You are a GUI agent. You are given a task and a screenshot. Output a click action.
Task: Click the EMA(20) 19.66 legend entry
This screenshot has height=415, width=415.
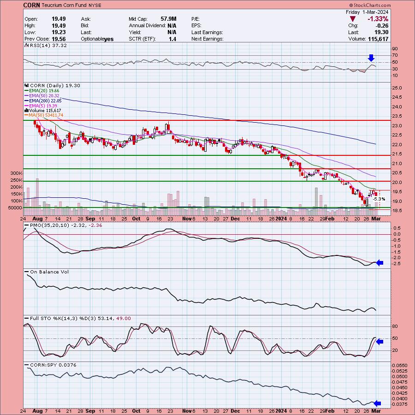pyautogui.click(x=44, y=90)
